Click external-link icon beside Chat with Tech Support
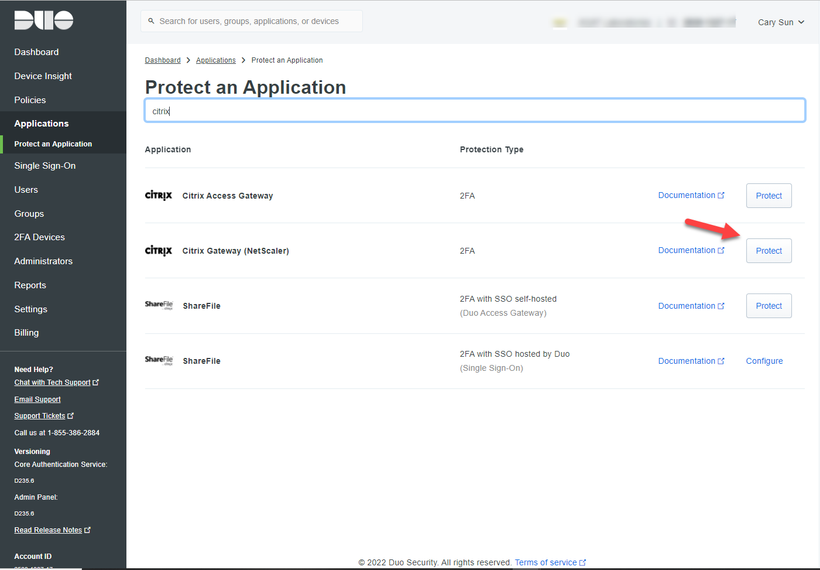The image size is (820, 570). (x=96, y=383)
